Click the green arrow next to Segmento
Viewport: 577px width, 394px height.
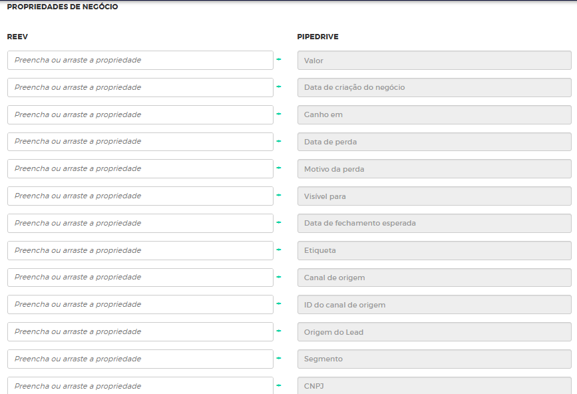tap(279, 359)
